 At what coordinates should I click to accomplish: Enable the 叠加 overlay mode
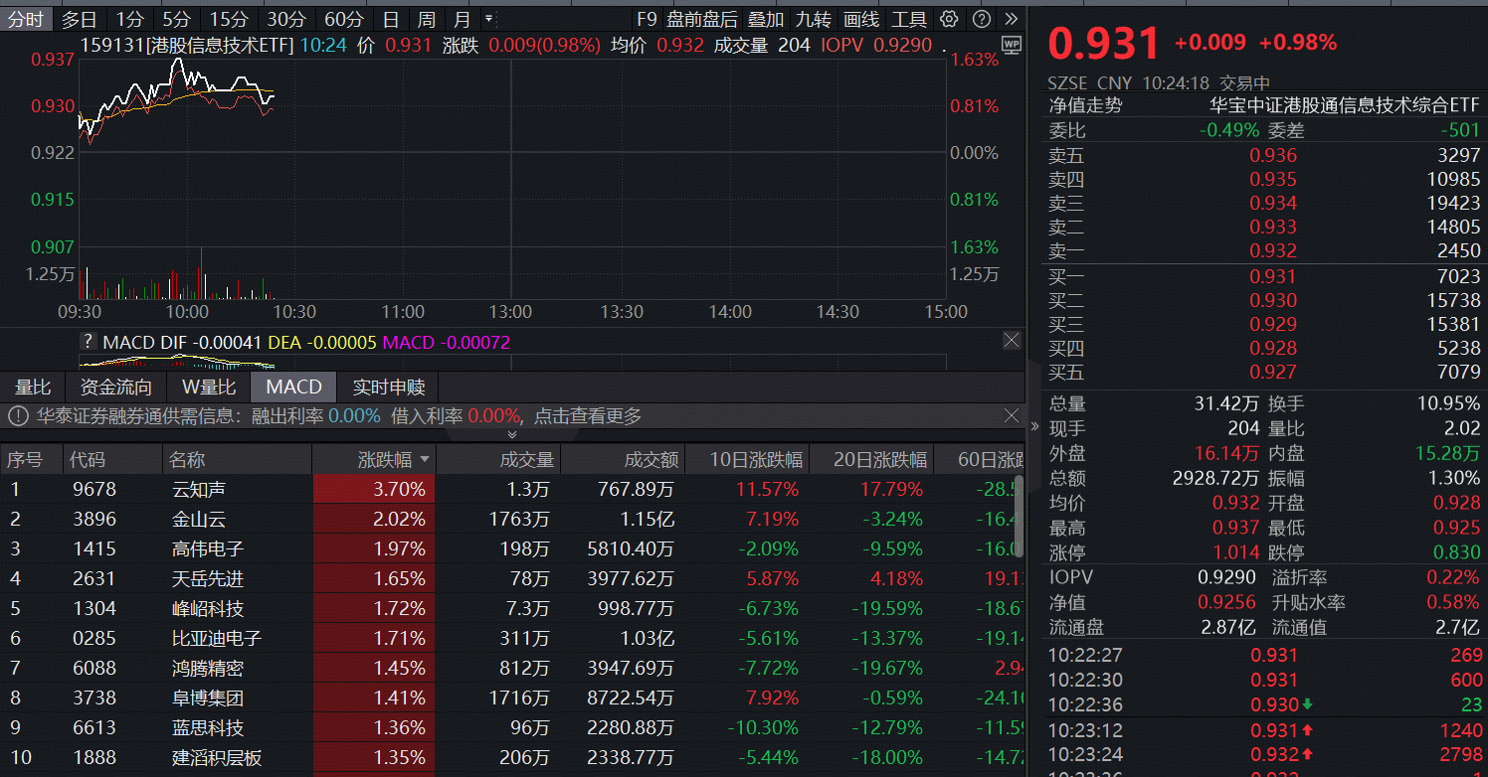coord(765,18)
